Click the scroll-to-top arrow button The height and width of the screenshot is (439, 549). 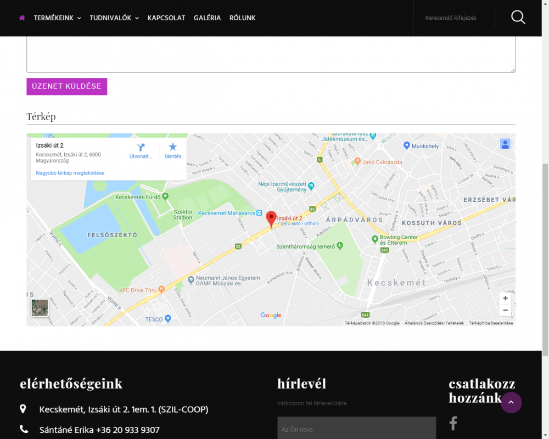[511, 403]
